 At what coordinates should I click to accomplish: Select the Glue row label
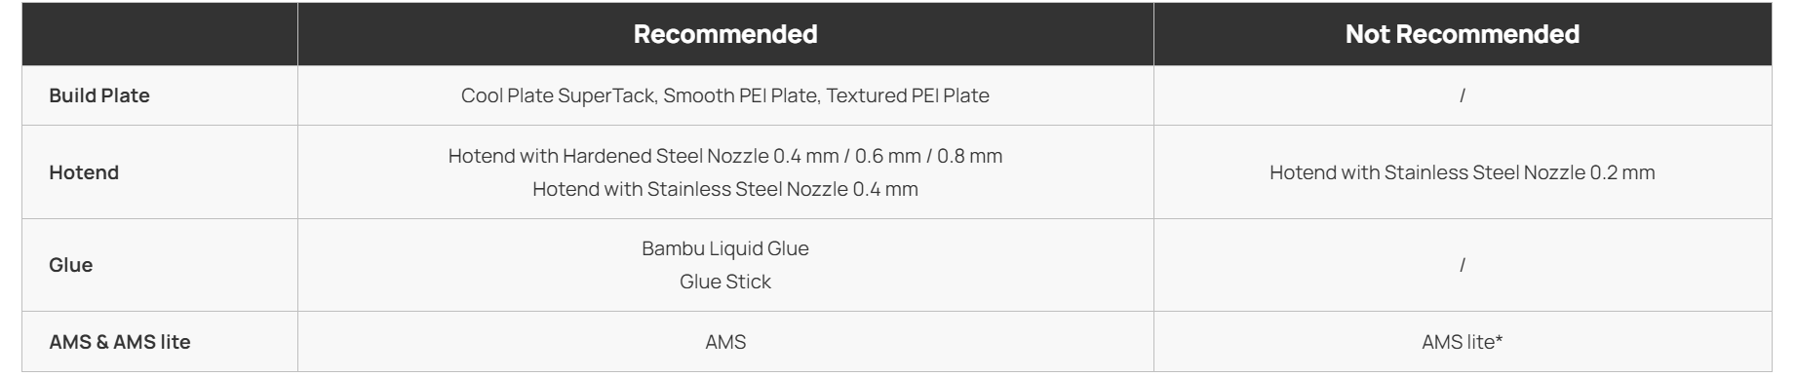coord(71,265)
